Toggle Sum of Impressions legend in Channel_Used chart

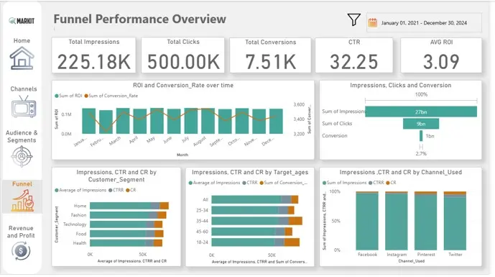pyautogui.click(x=344, y=183)
